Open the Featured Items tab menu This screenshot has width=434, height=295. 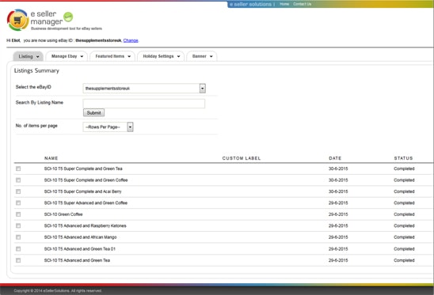[112, 56]
